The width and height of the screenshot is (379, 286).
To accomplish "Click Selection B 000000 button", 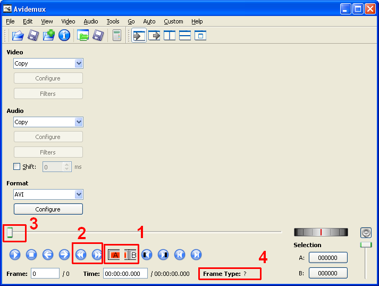I will pos(328,273).
